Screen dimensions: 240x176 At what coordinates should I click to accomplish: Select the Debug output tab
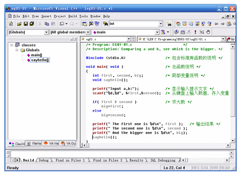click(x=44, y=160)
